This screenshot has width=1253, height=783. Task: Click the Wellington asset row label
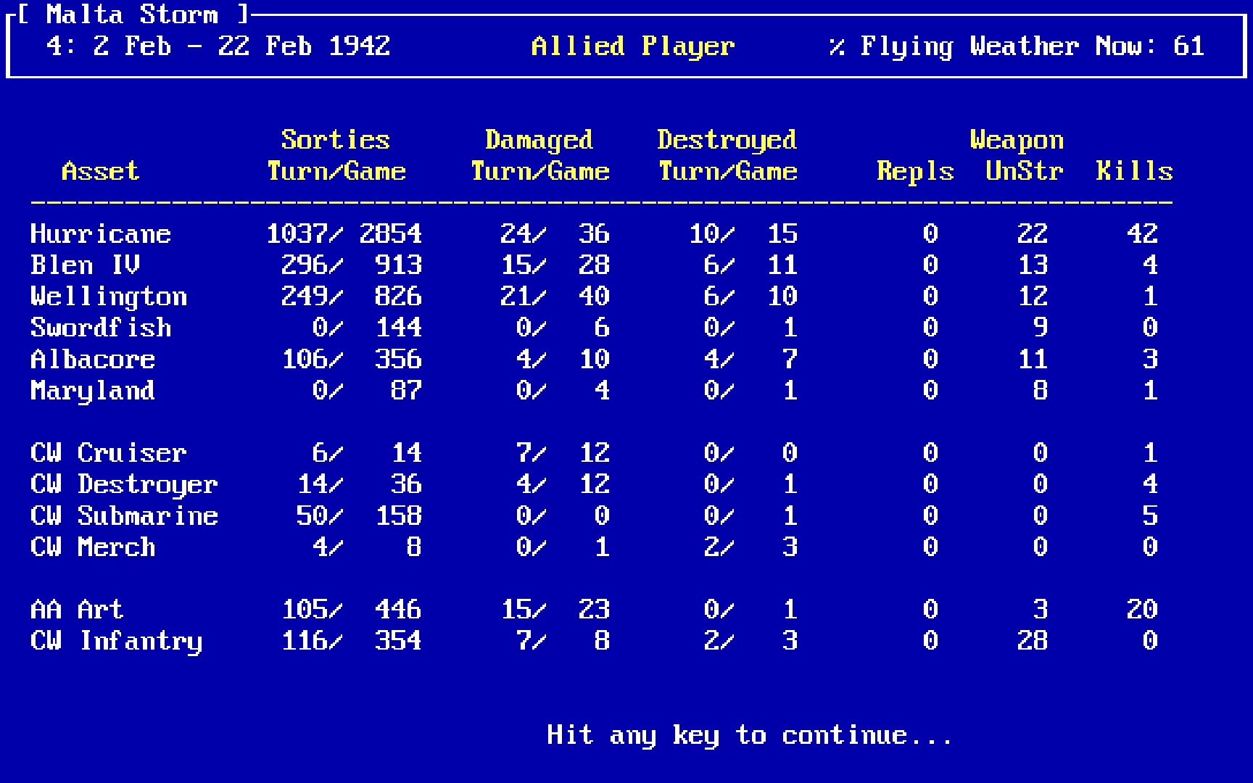click(x=109, y=297)
